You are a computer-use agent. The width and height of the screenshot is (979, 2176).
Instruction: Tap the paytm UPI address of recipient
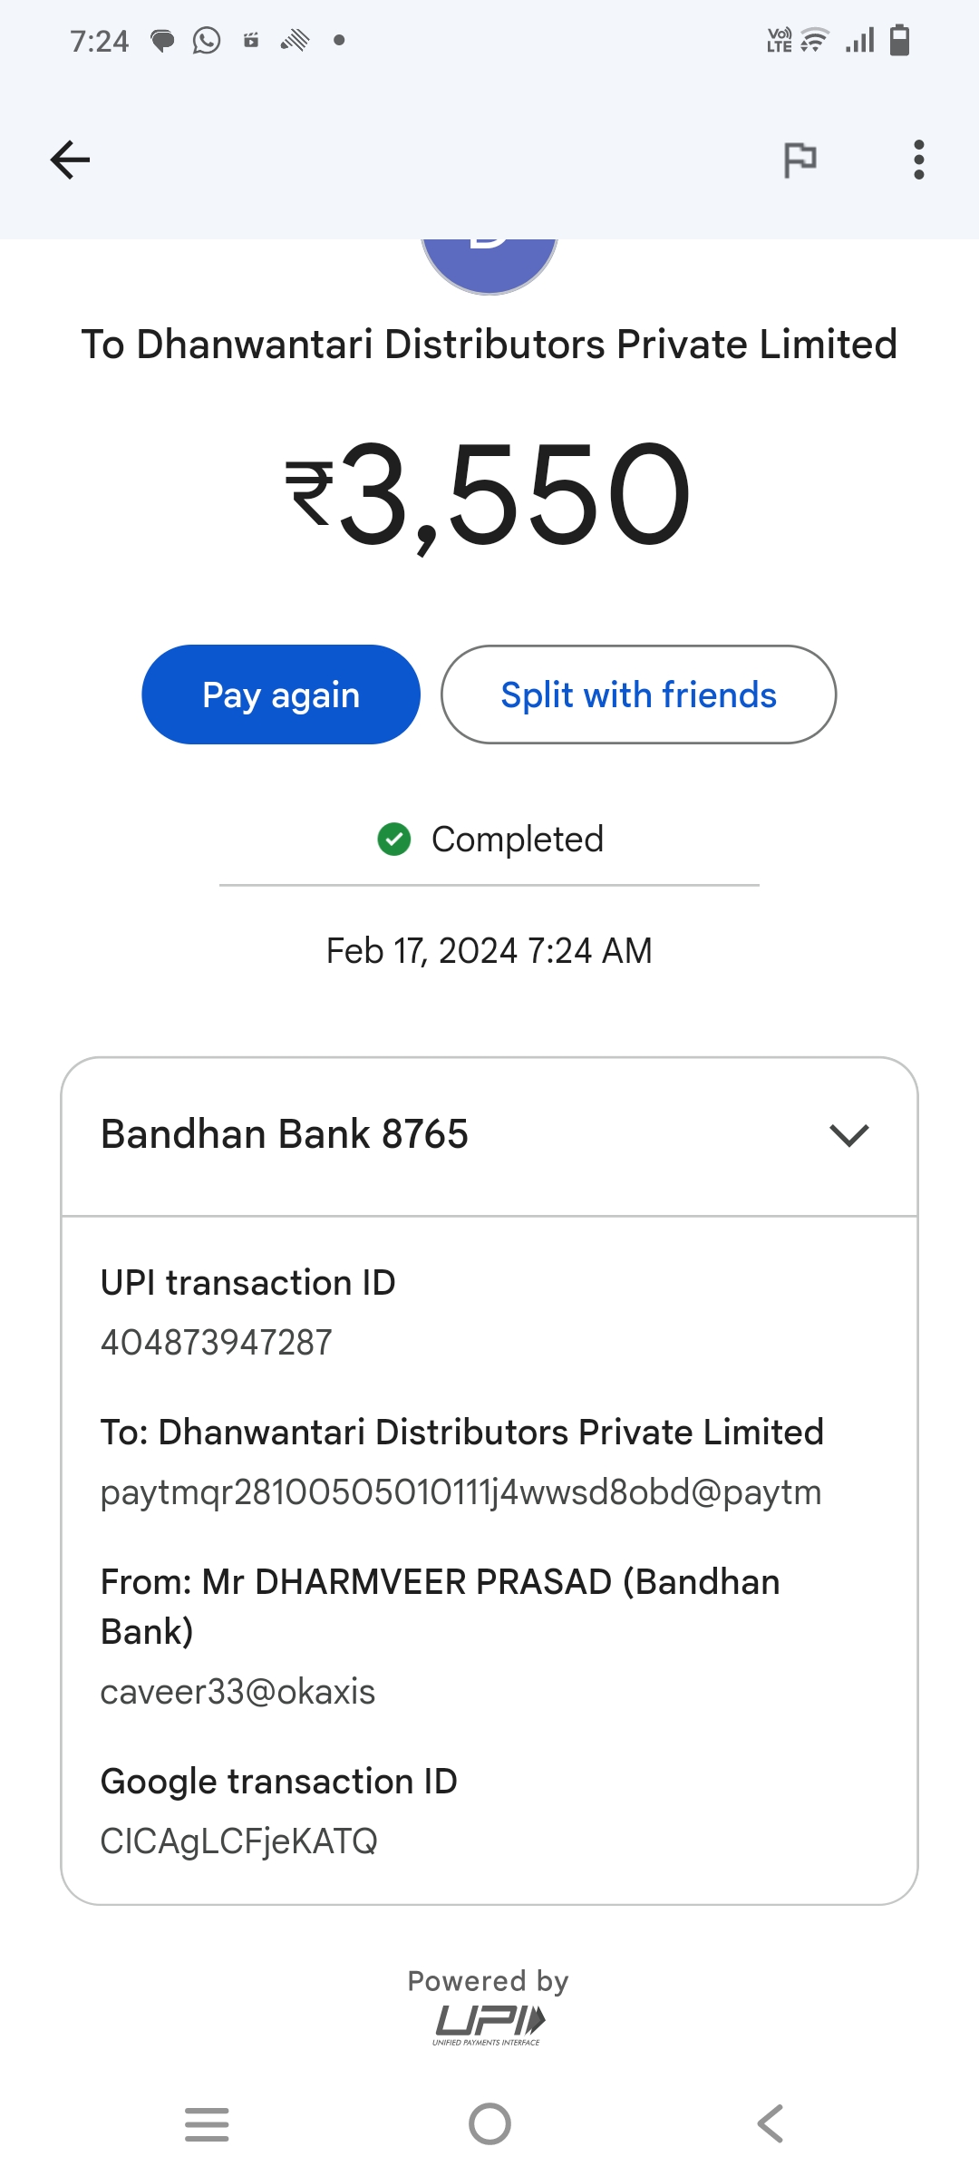[x=460, y=1492]
